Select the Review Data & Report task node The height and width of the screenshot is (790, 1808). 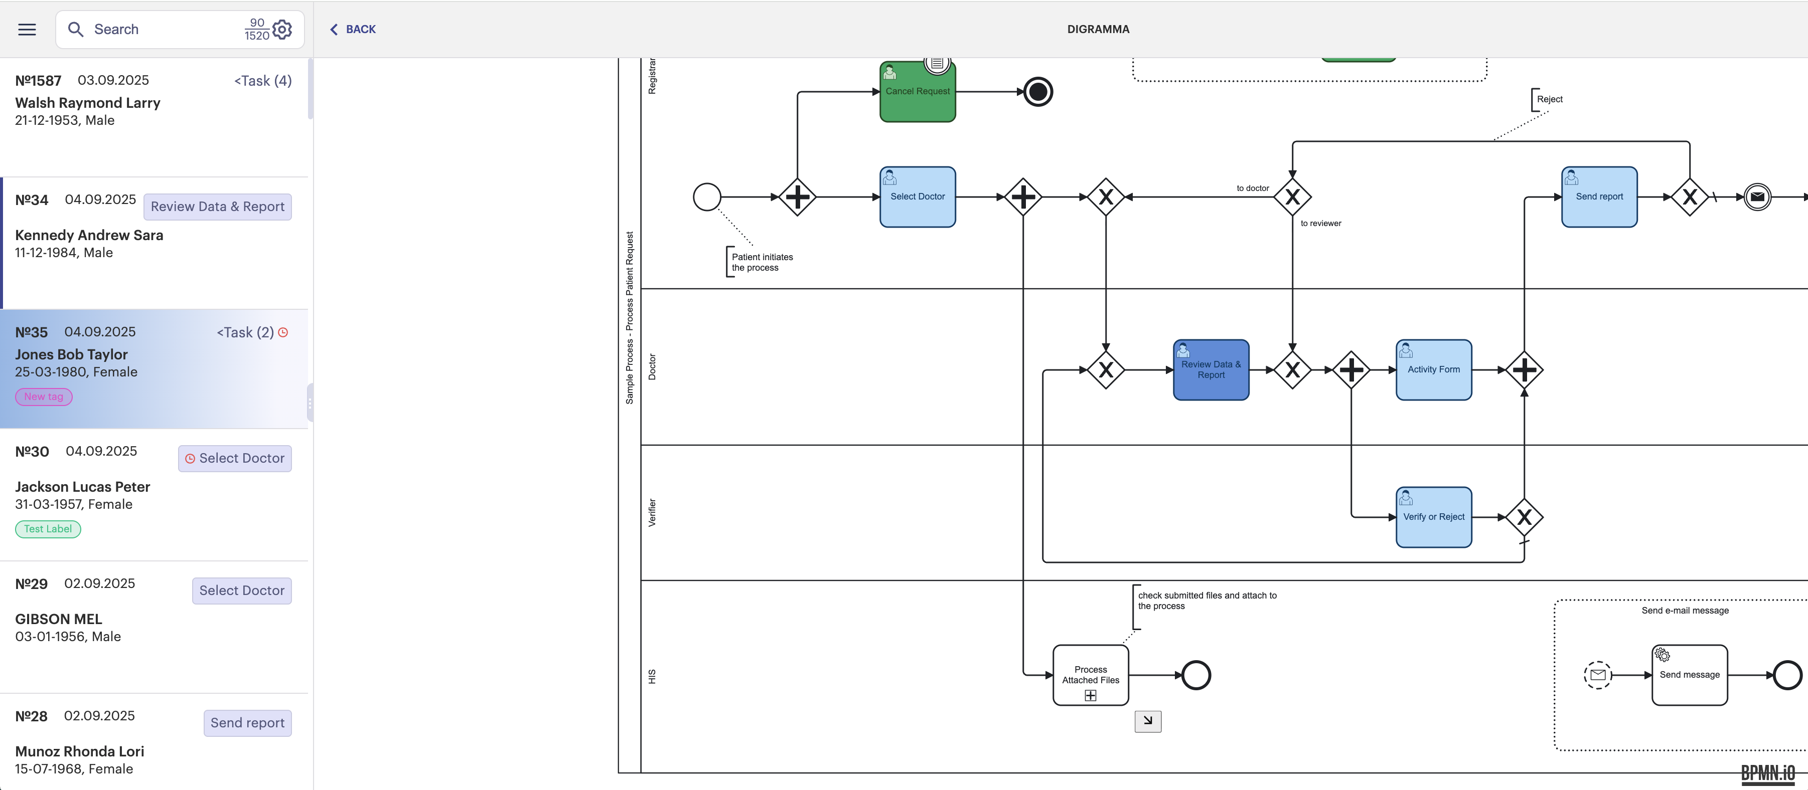[x=1211, y=370]
